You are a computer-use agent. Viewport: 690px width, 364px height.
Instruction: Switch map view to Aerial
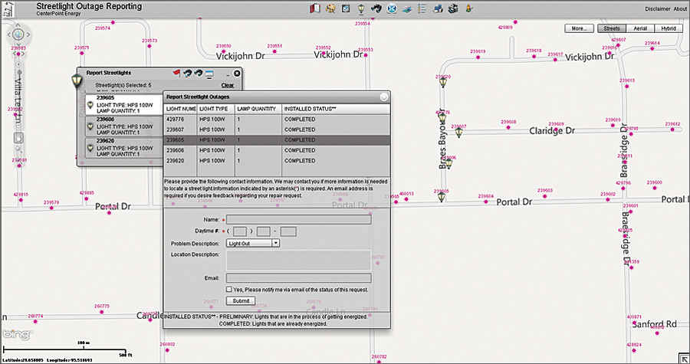click(640, 28)
